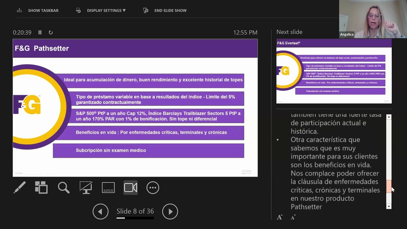This screenshot has width=407, height=229.
Task: Select the Zoom into slide magnifier
Action: point(64,188)
